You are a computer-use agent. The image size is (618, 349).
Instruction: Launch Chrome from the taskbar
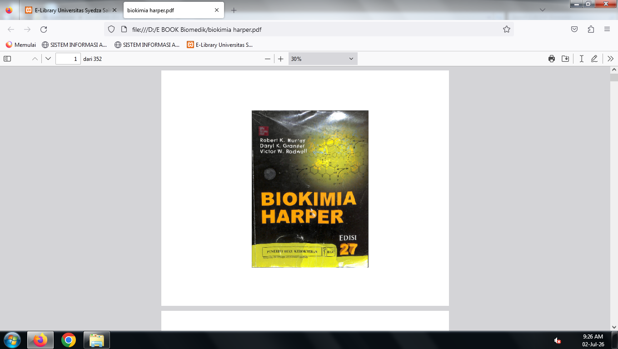(69, 340)
